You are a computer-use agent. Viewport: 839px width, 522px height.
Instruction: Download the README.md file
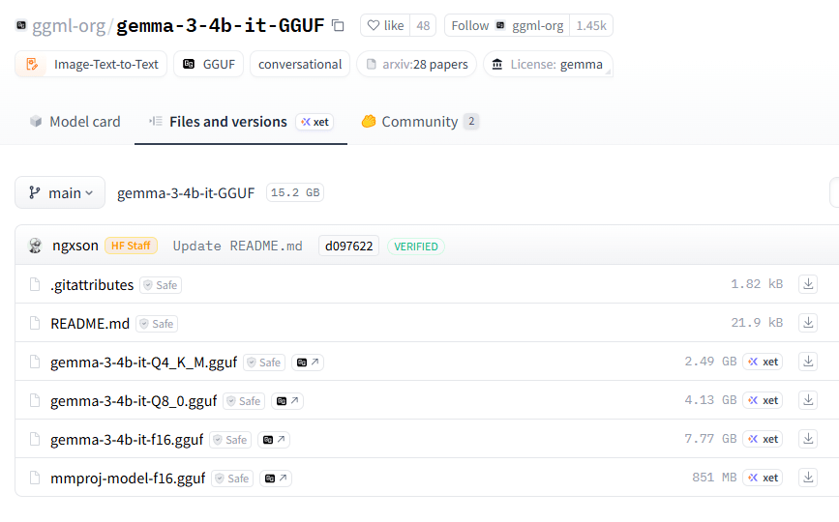808,323
